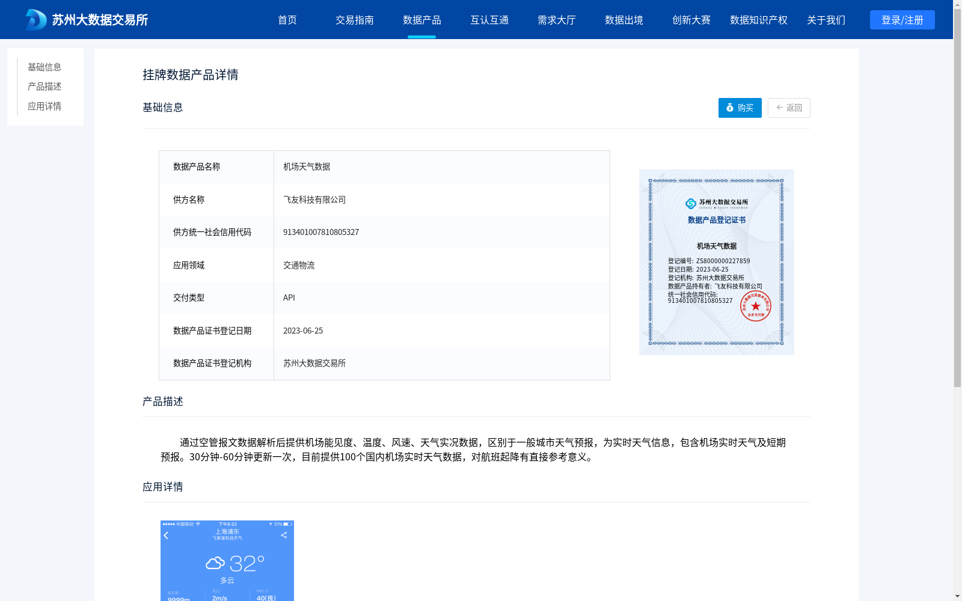Select the 飞友科技有限公司 supplier cell
Image resolution: width=962 pixels, height=601 pixels.
coord(442,200)
